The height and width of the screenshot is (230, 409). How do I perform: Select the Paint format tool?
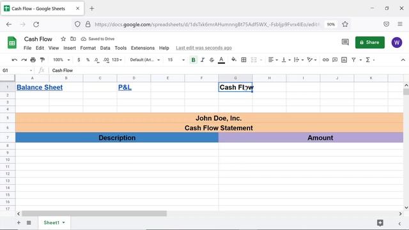[42, 60]
